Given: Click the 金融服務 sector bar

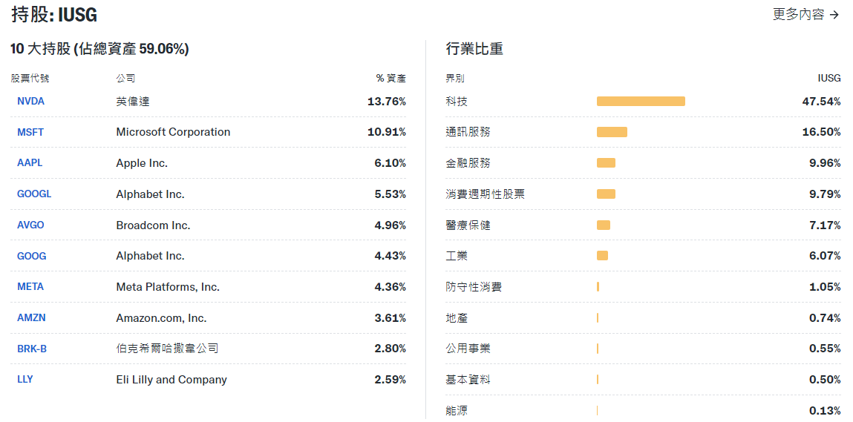Looking at the screenshot, I should coord(606,163).
